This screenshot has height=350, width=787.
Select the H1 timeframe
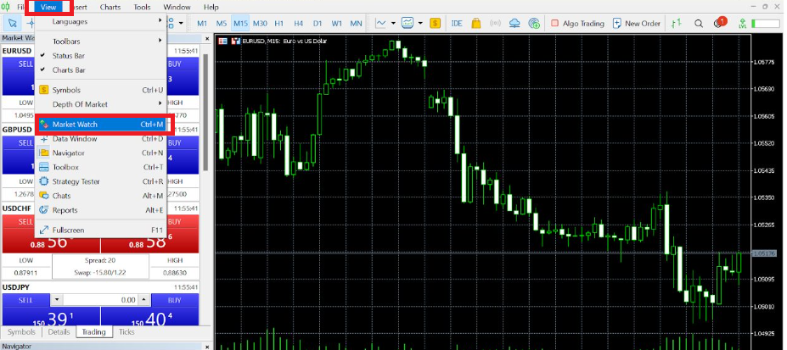click(x=279, y=23)
